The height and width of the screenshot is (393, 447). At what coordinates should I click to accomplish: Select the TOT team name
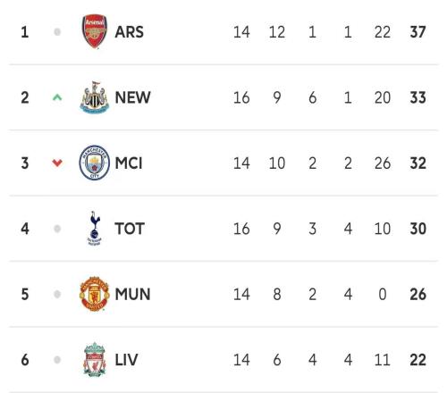[x=130, y=229]
